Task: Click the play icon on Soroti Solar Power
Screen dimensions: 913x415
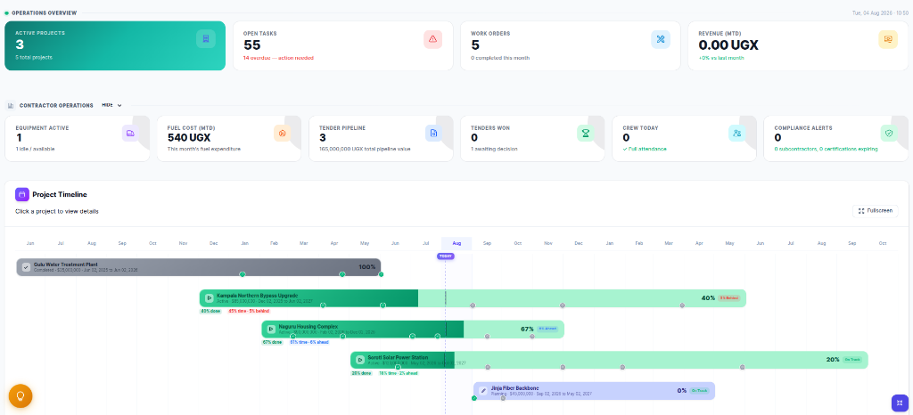Action: click(x=360, y=360)
